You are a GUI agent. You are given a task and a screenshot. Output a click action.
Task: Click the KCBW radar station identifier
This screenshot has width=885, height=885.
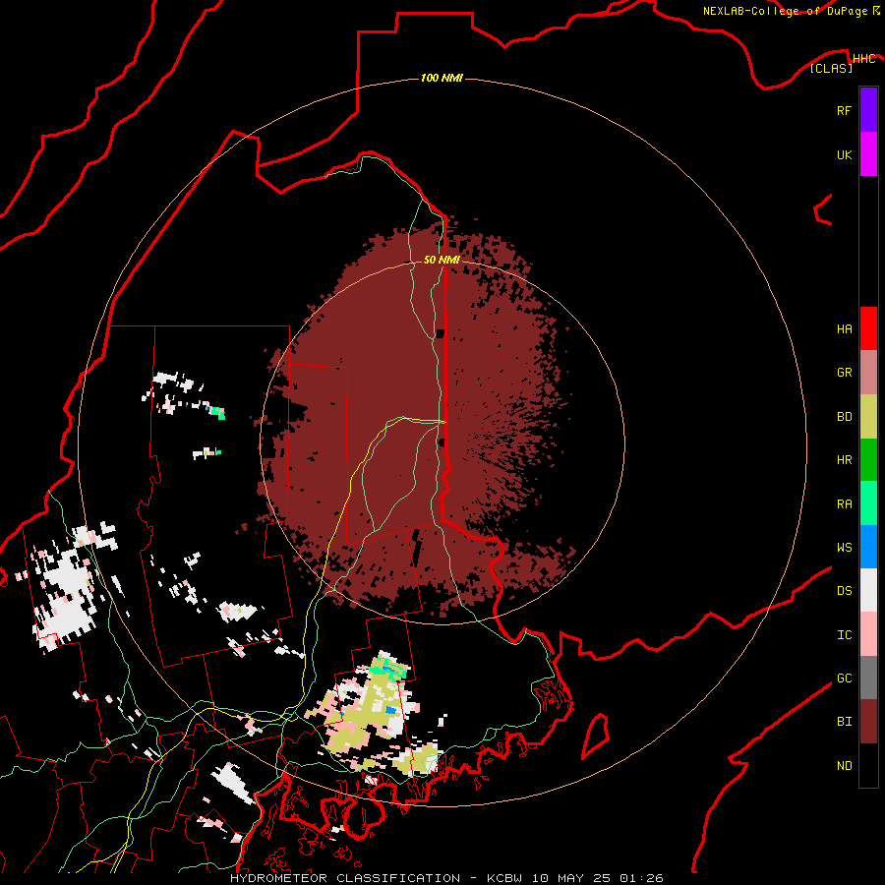pyautogui.click(x=504, y=878)
